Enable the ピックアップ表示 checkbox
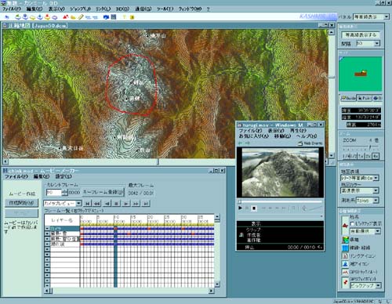 click(x=352, y=224)
